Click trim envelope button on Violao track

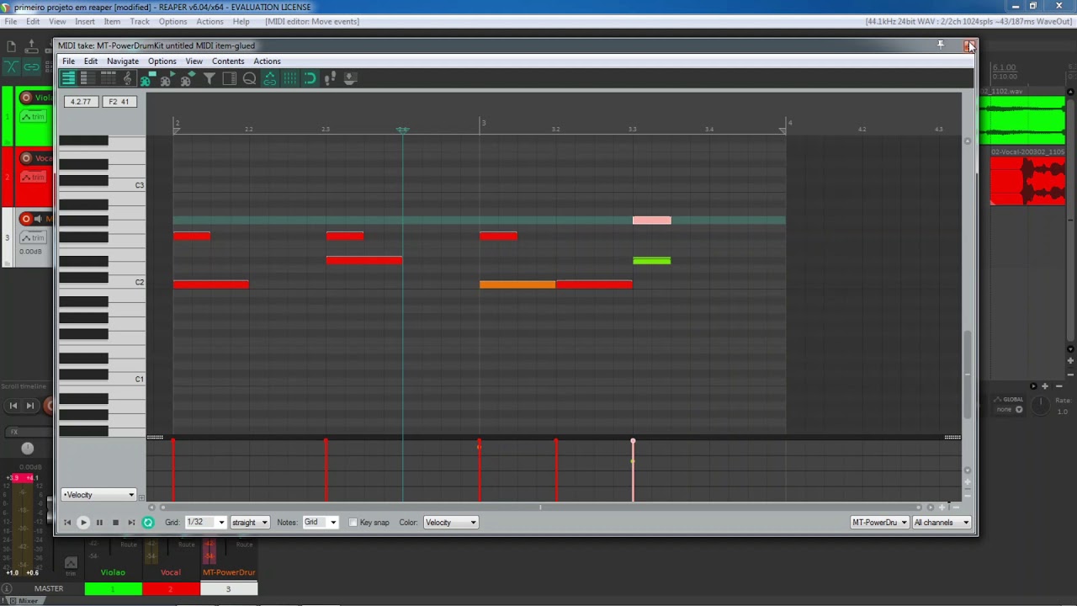(x=33, y=116)
